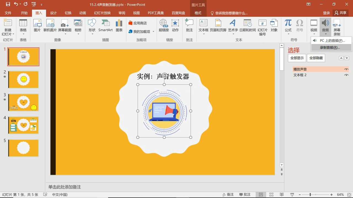Switch to normal view in status bar
This screenshot has height=198, width=353.
pos(261,194)
